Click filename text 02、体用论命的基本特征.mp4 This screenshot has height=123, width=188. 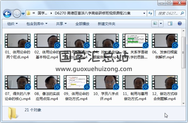(x=47, y=55)
